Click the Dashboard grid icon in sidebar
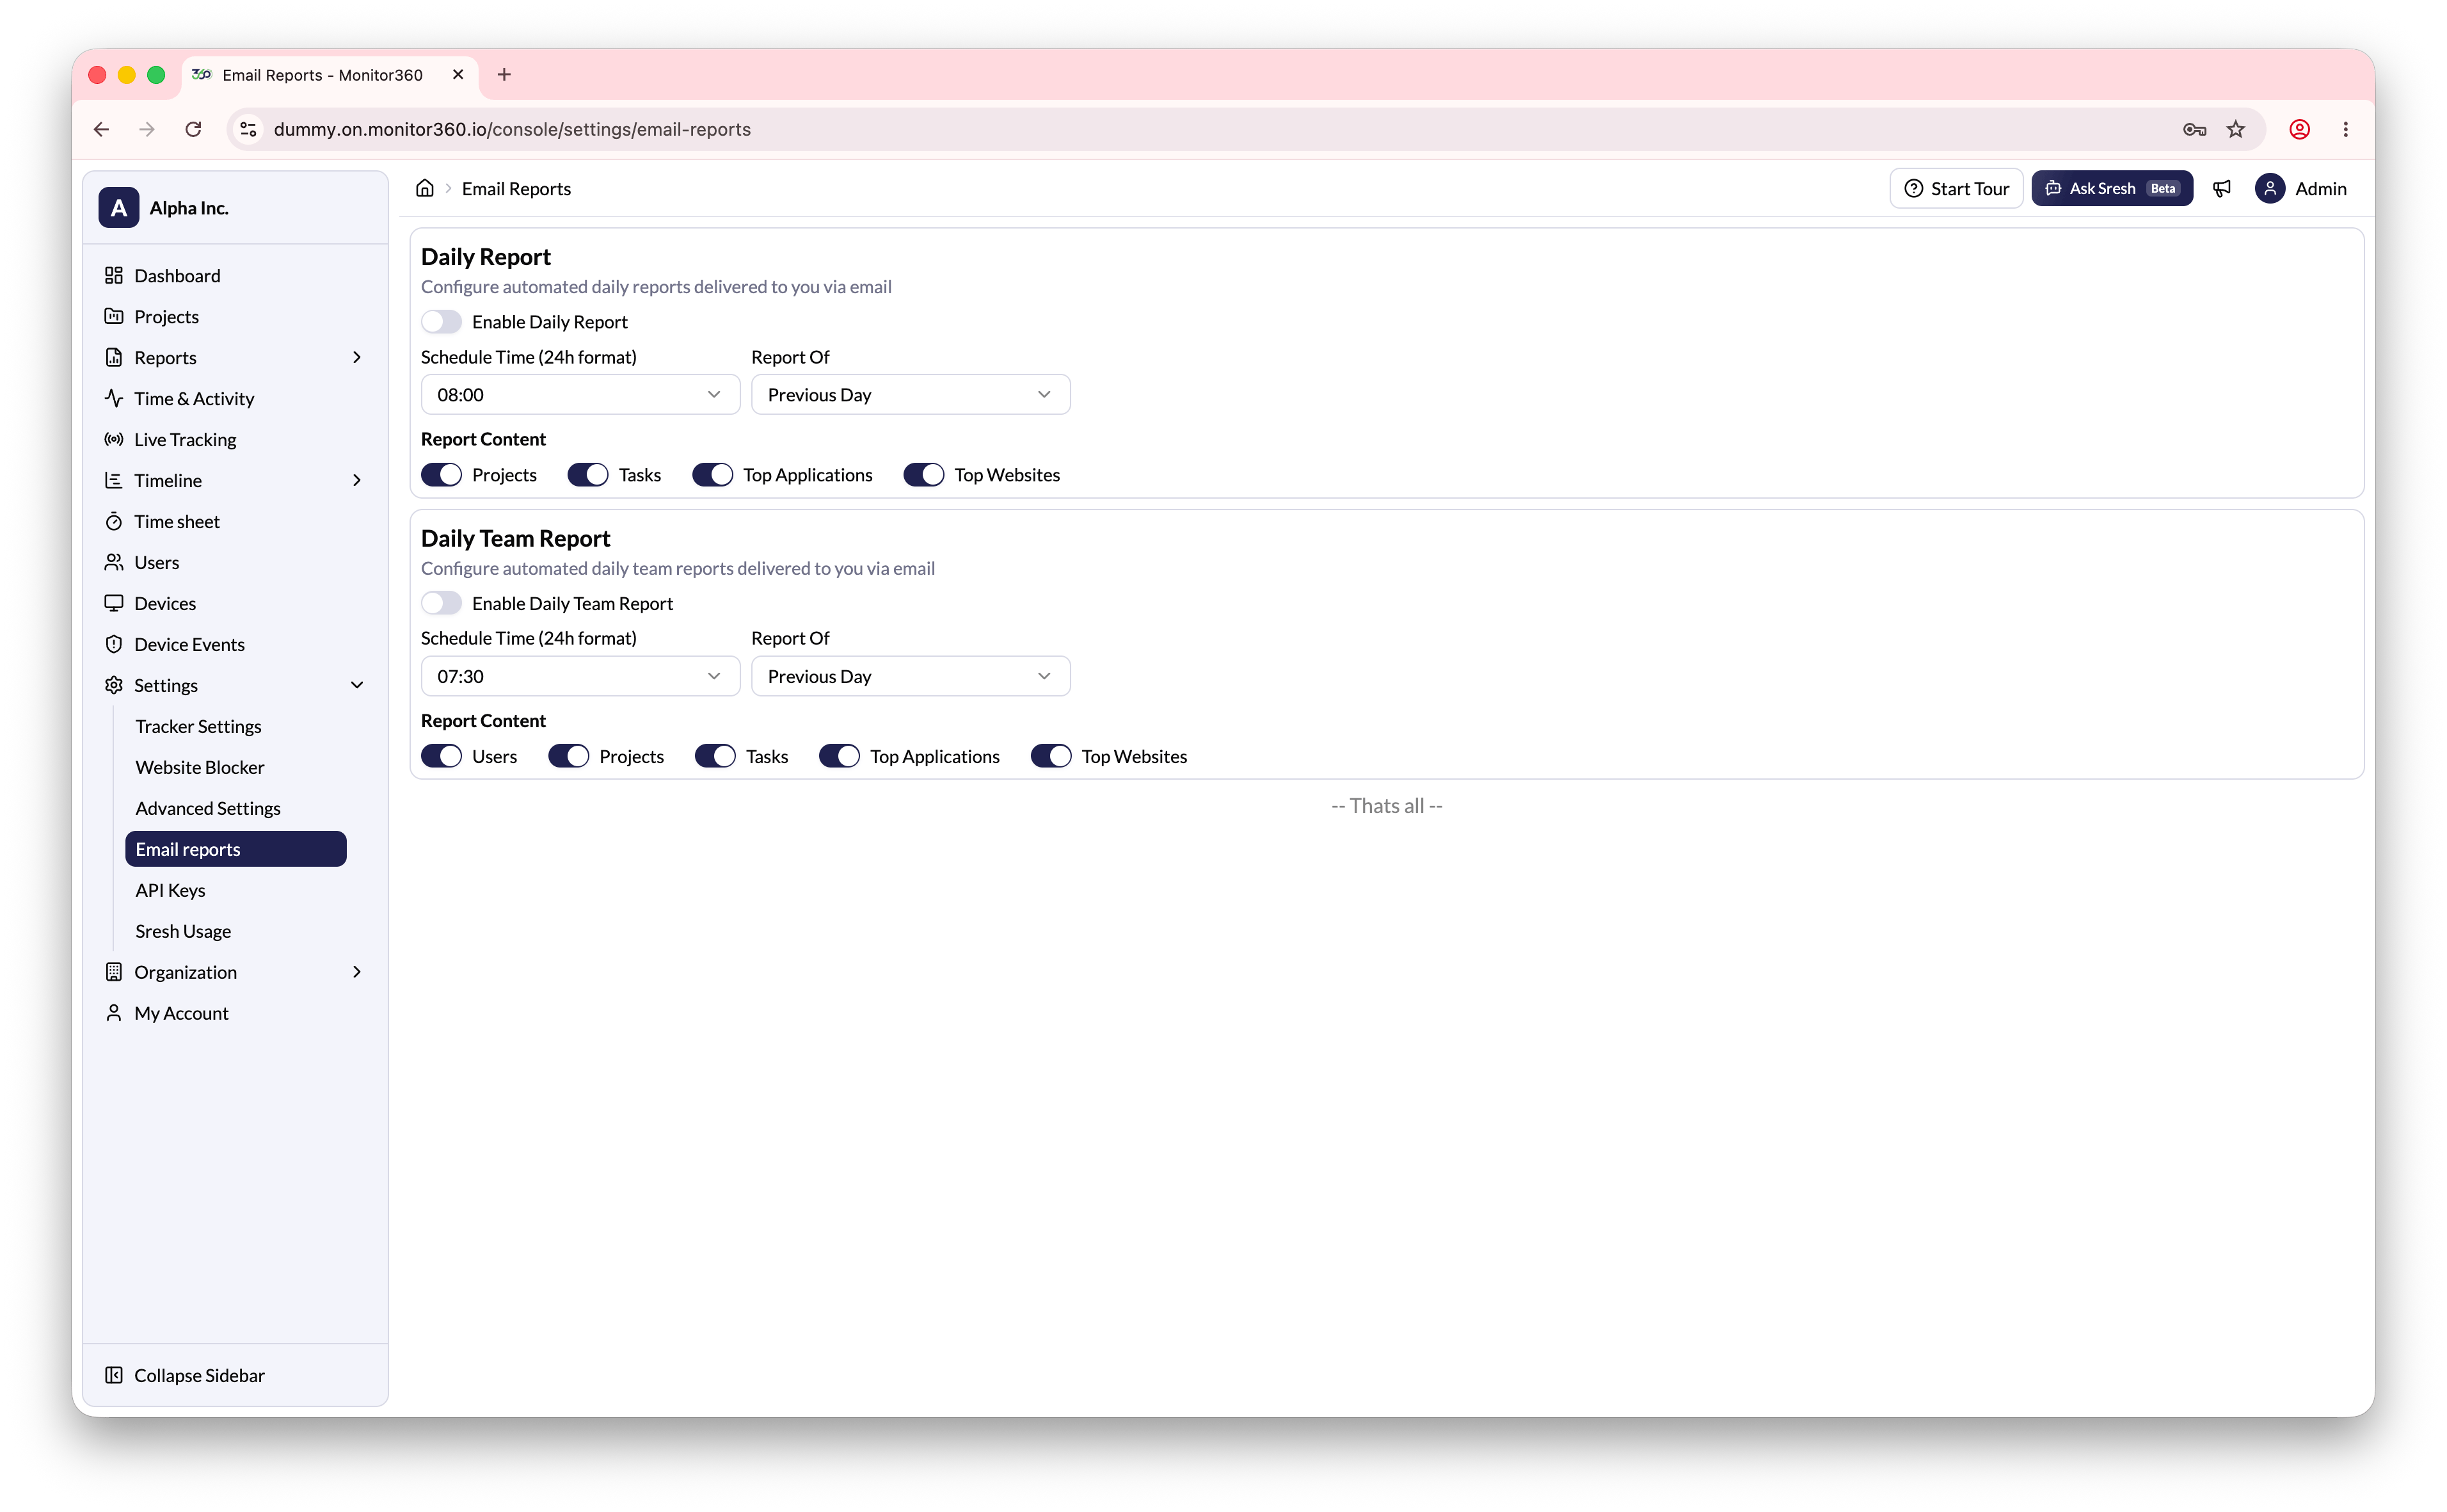This screenshot has width=2447, height=1512. point(114,275)
